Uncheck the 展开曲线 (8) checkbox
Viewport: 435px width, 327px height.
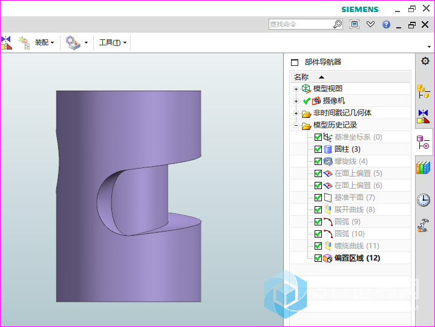(318, 210)
